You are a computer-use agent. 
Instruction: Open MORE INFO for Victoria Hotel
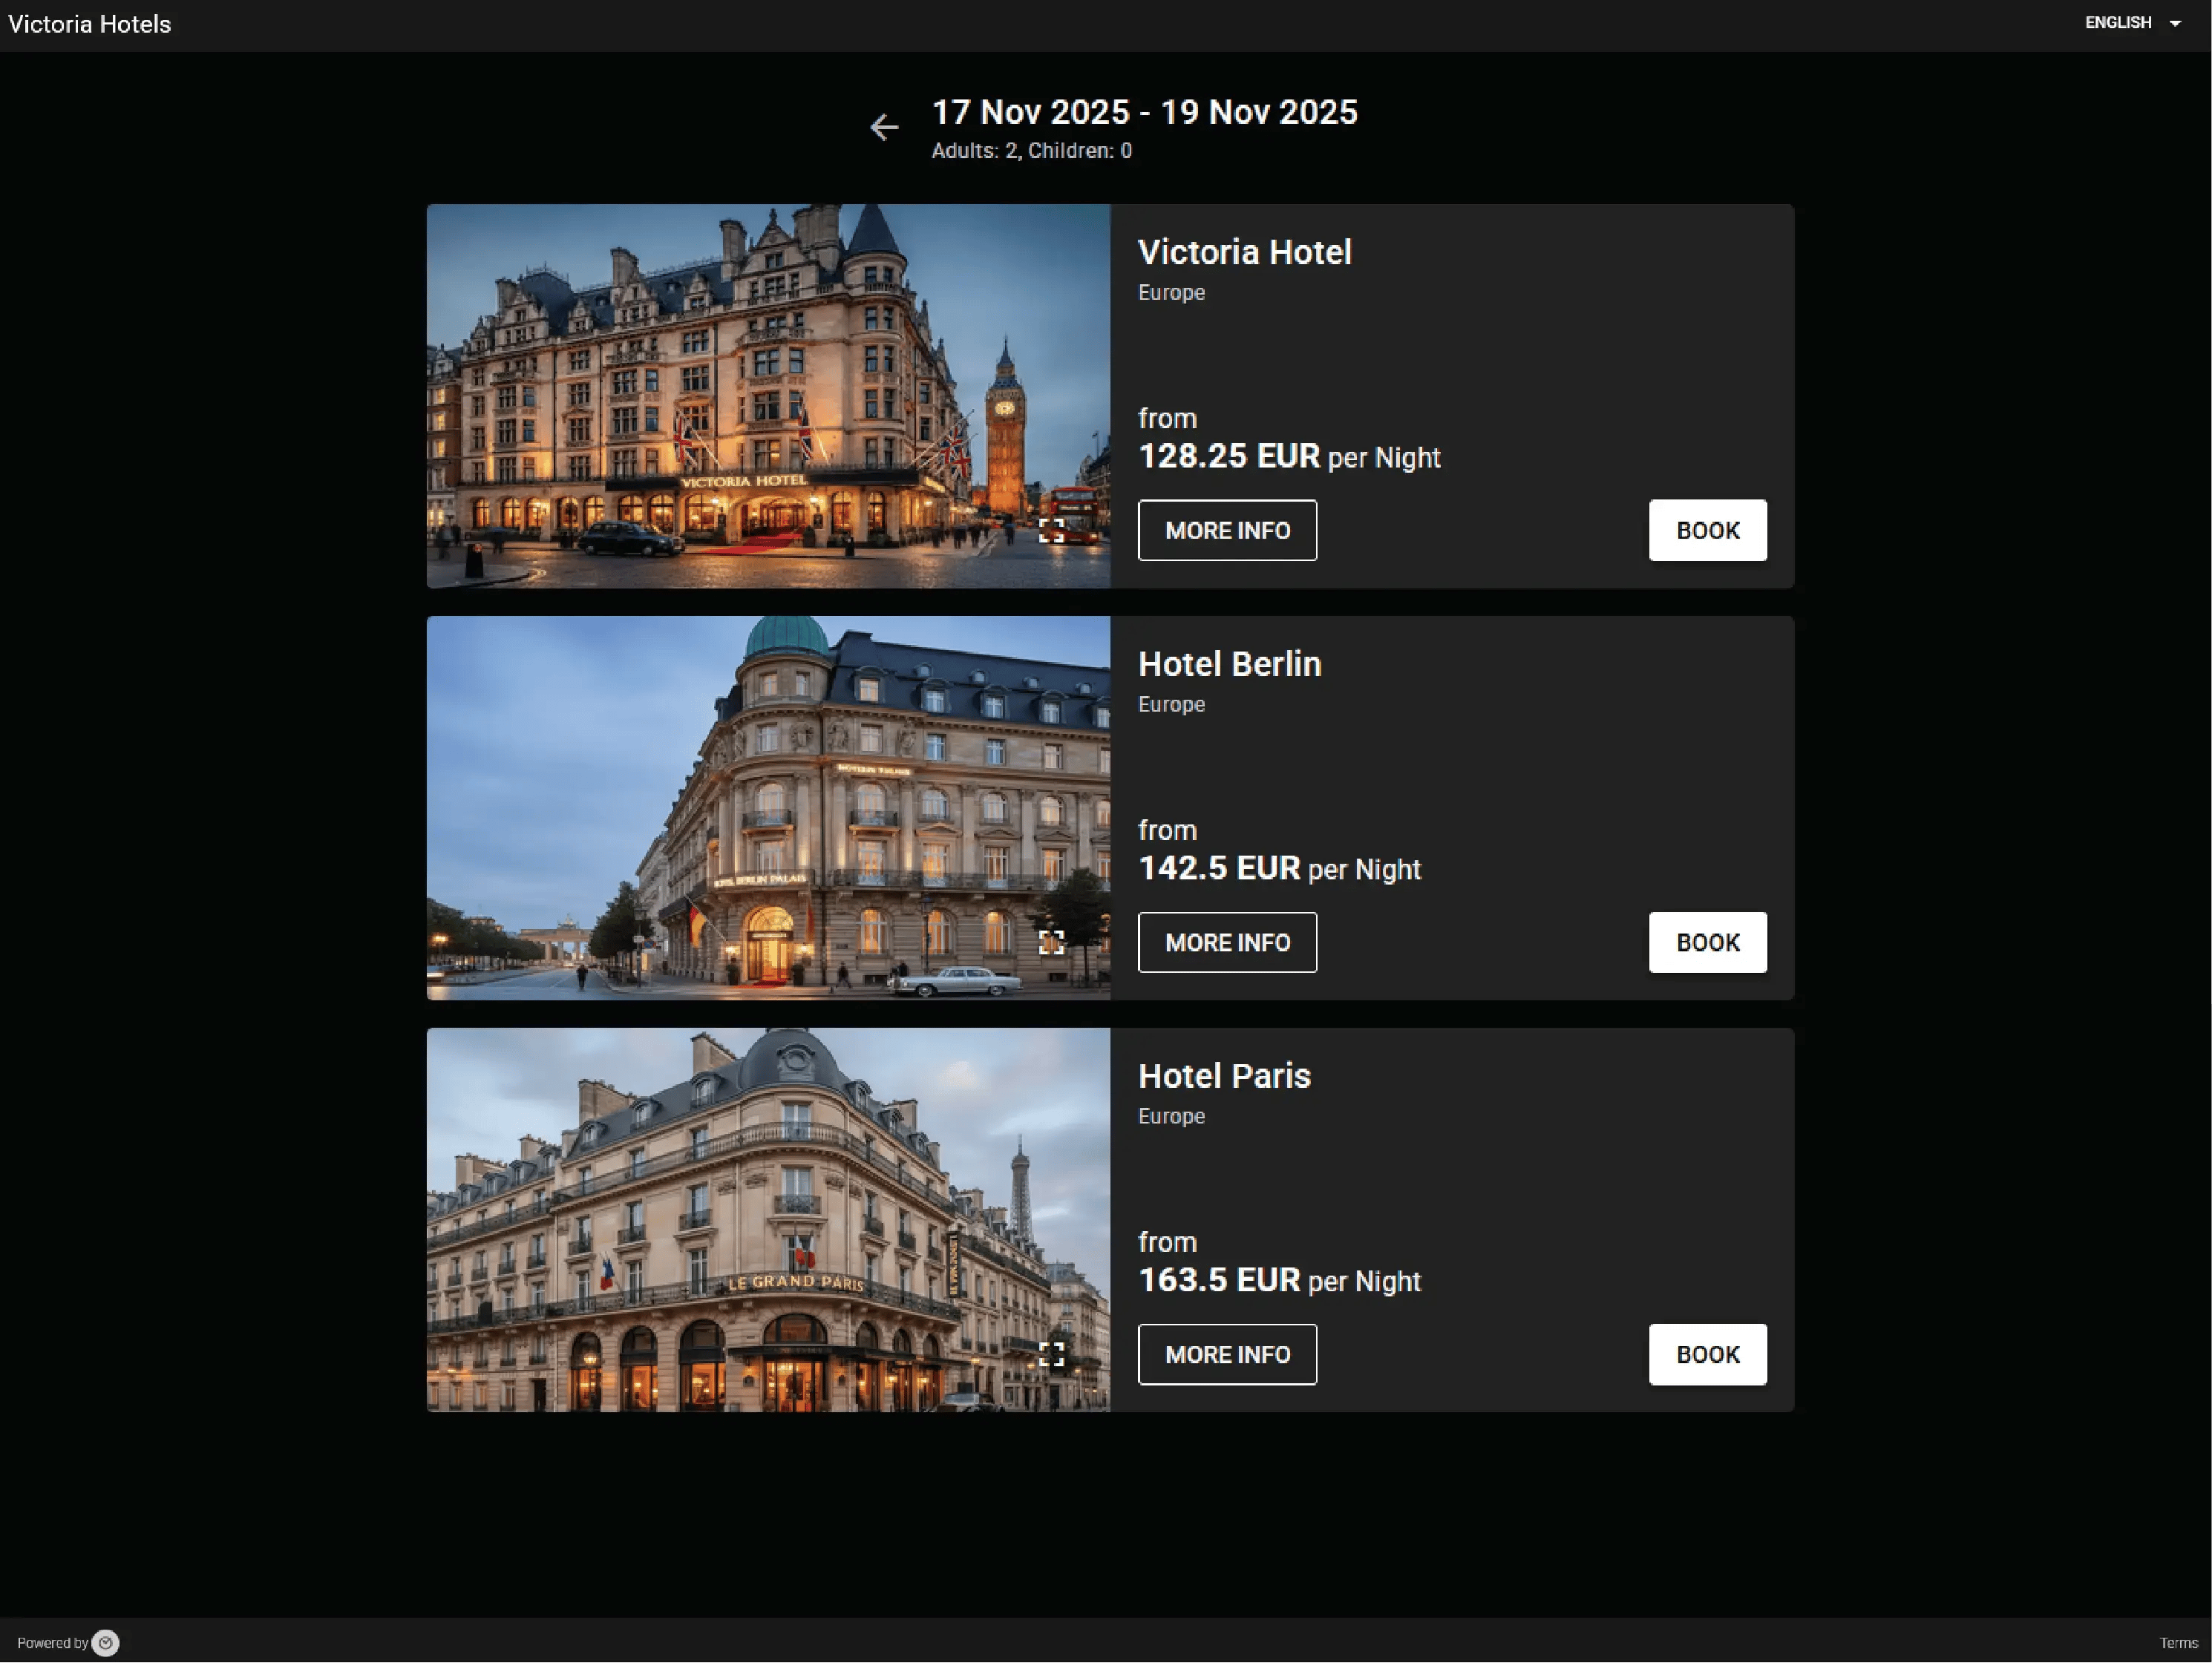pyautogui.click(x=1227, y=530)
